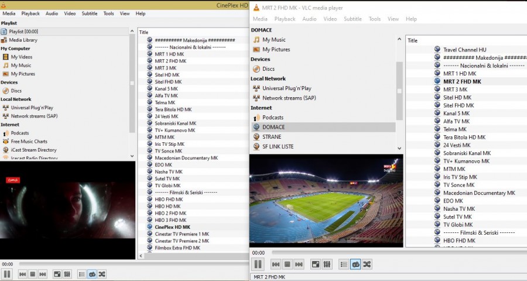Select Media Library in the left sidebar
This screenshot has width=527, height=281.
point(23,40)
